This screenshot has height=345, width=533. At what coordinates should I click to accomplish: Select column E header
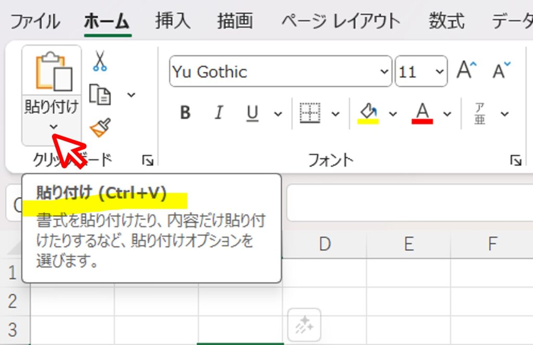(409, 244)
